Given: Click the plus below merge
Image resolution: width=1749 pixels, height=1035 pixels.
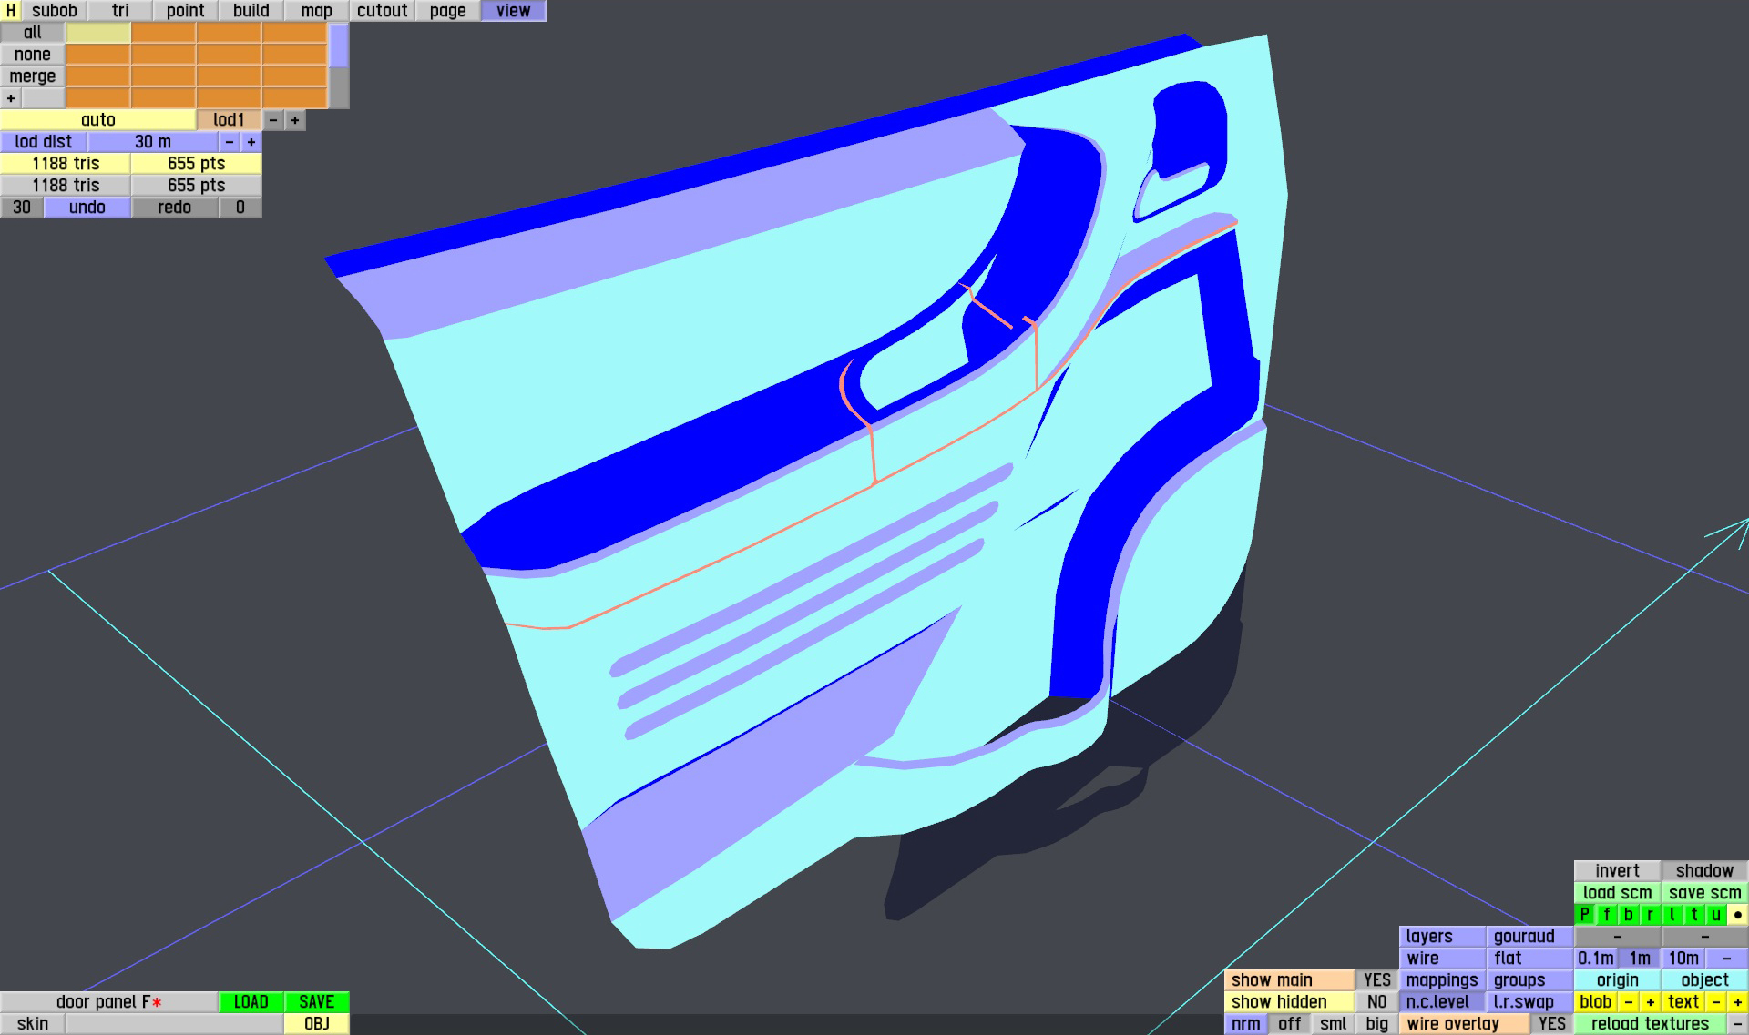Looking at the screenshot, I should pos(11,98).
